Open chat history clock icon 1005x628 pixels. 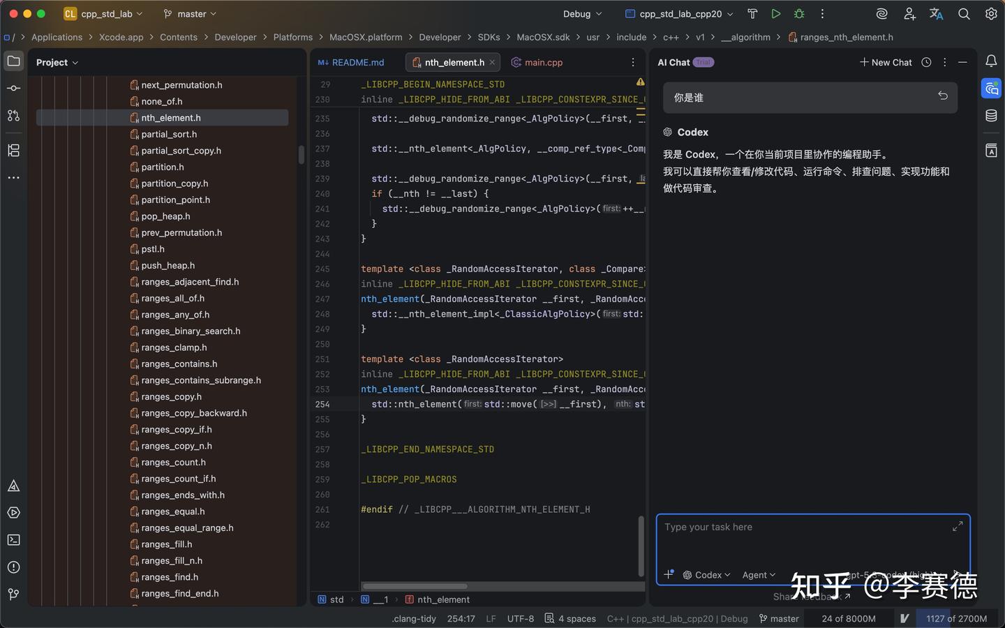926,62
